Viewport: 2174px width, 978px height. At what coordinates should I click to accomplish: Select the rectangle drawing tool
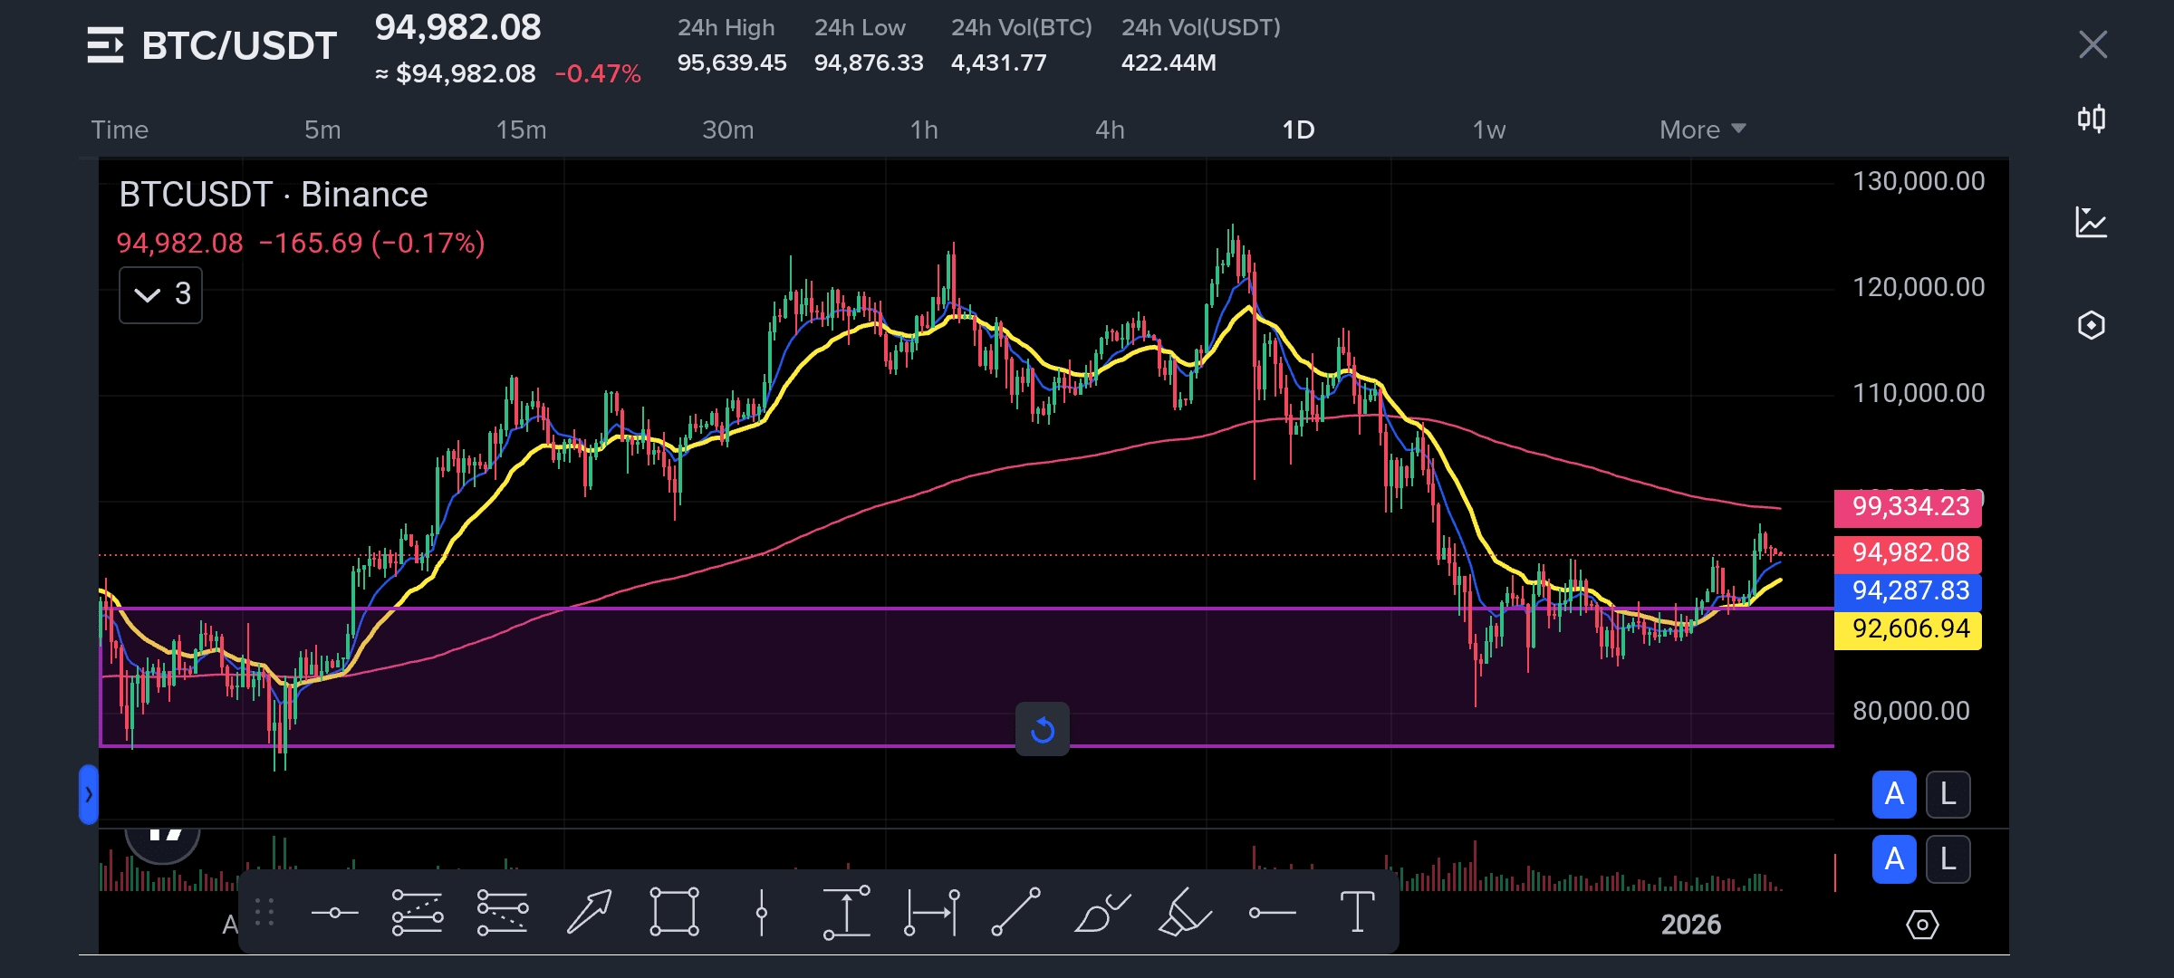(x=674, y=912)
